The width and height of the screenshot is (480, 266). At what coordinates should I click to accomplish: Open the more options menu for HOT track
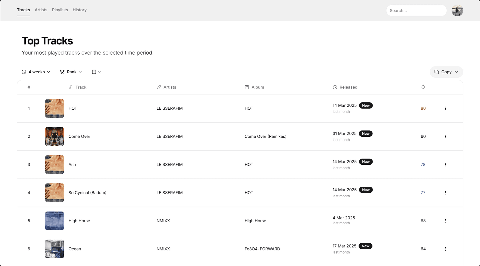[x=445, y=108]
